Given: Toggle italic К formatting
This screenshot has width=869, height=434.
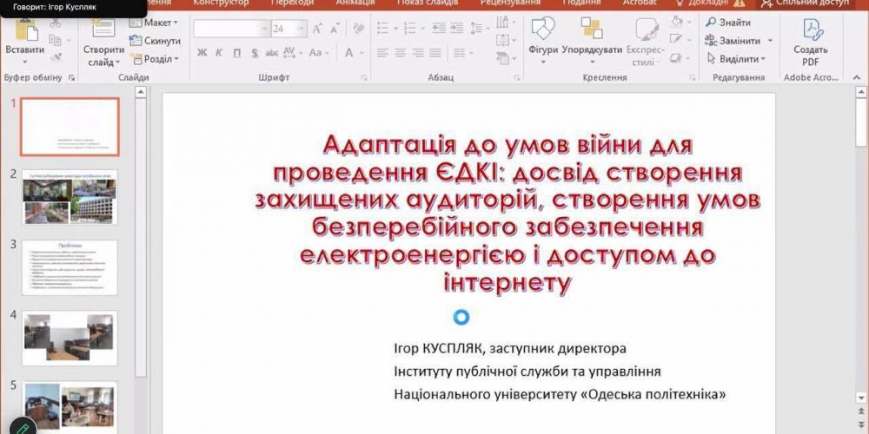Looking at the screenshot, I should [219, 53].
